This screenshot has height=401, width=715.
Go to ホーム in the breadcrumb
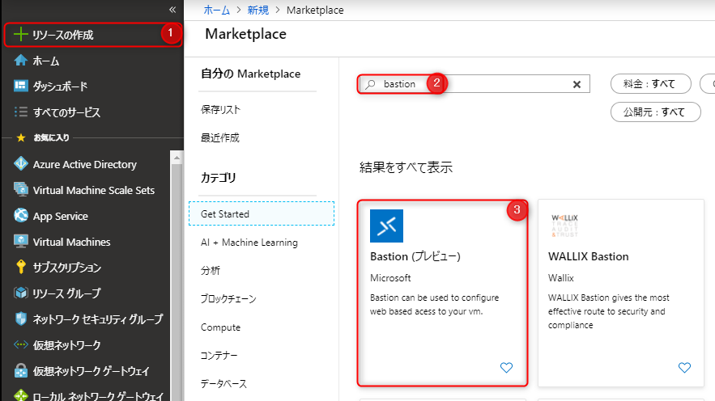(216, 10)
